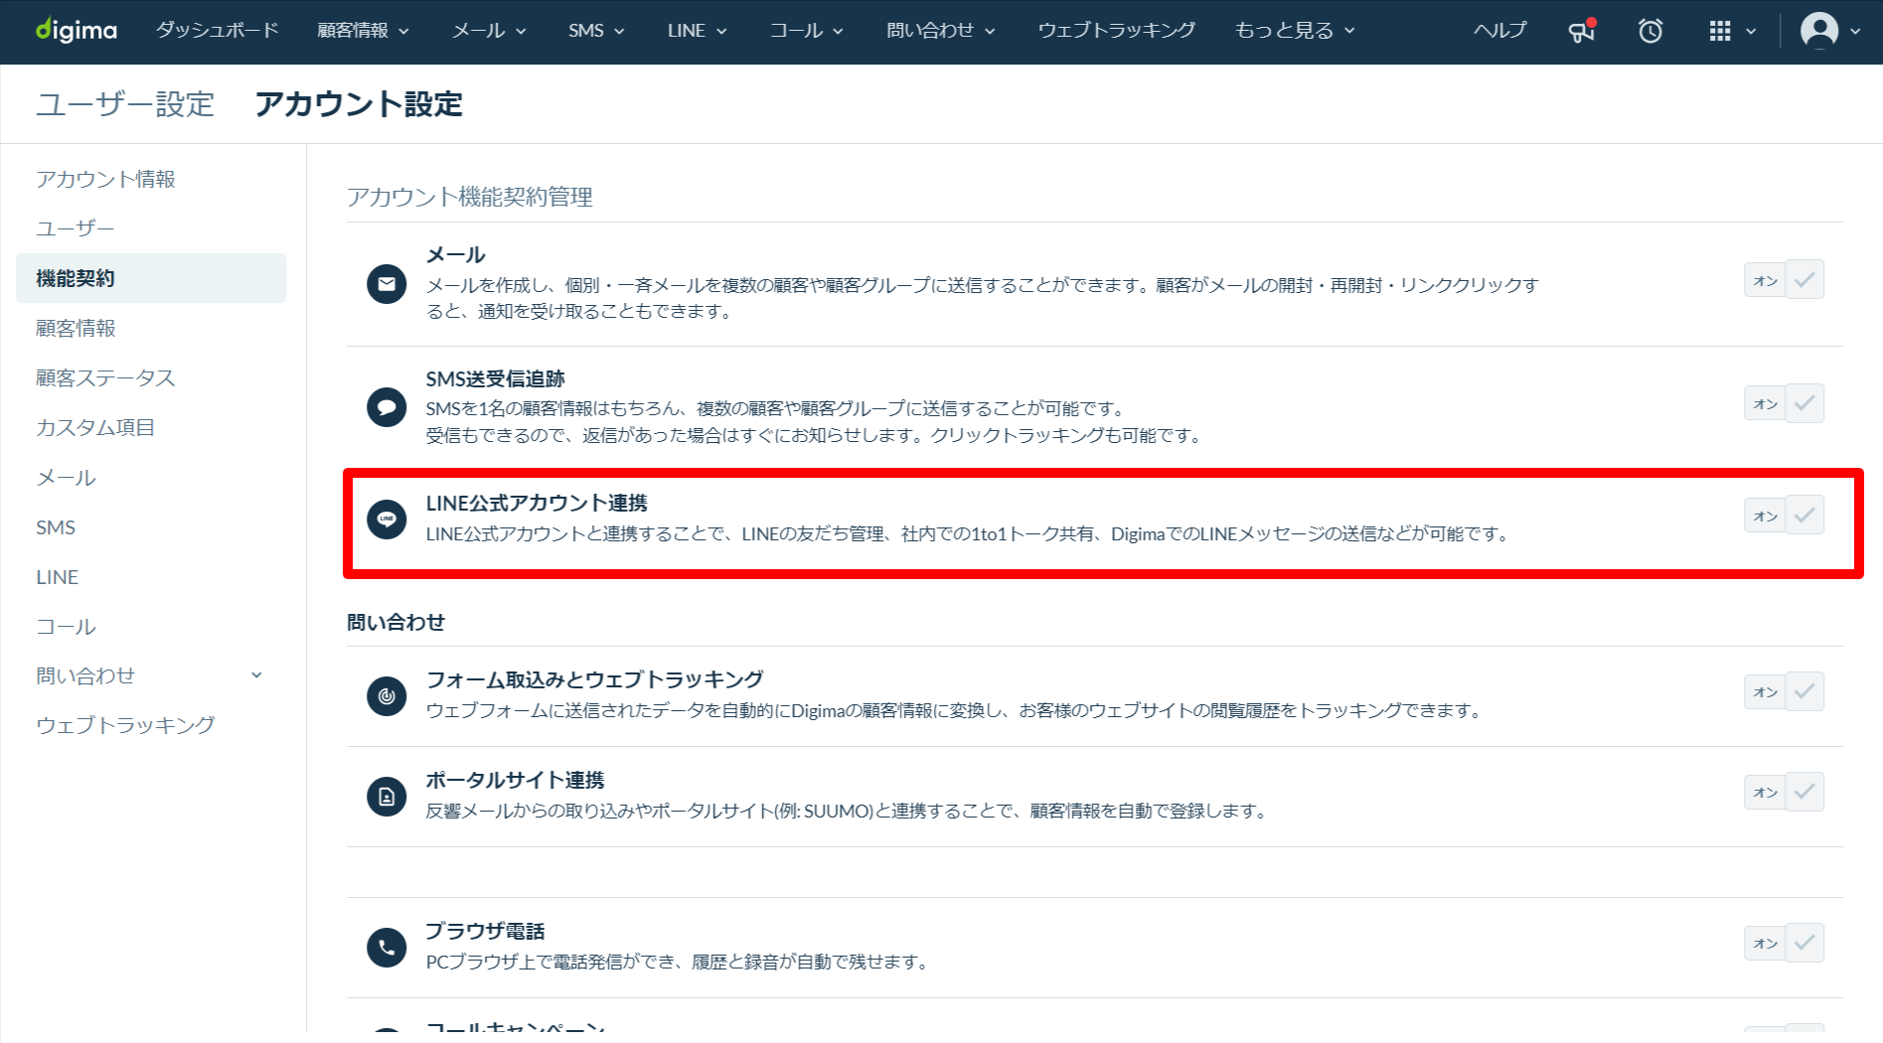This screenshot has height=1043, width=1883.
Task: Open the announcements megaphone icon
Action: point(1581,31)
